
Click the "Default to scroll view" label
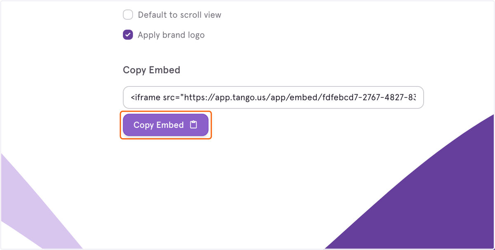(179, 15)
